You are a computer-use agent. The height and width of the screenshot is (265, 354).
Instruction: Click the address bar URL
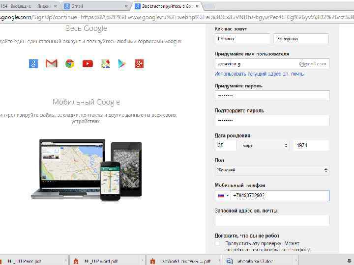(177, 17)
